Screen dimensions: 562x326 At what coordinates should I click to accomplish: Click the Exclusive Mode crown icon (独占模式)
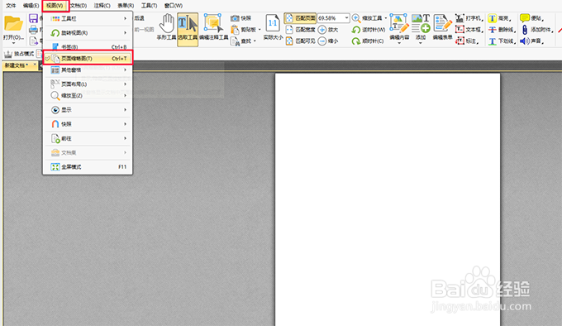8,54
